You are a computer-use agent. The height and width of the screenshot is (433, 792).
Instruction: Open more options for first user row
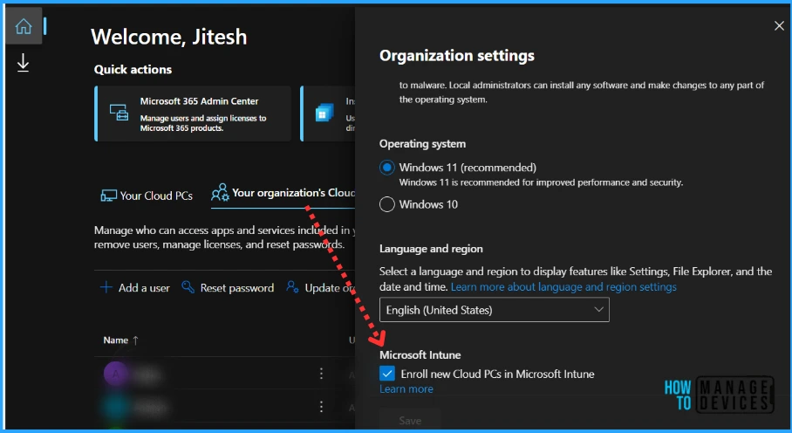point(321,374)
